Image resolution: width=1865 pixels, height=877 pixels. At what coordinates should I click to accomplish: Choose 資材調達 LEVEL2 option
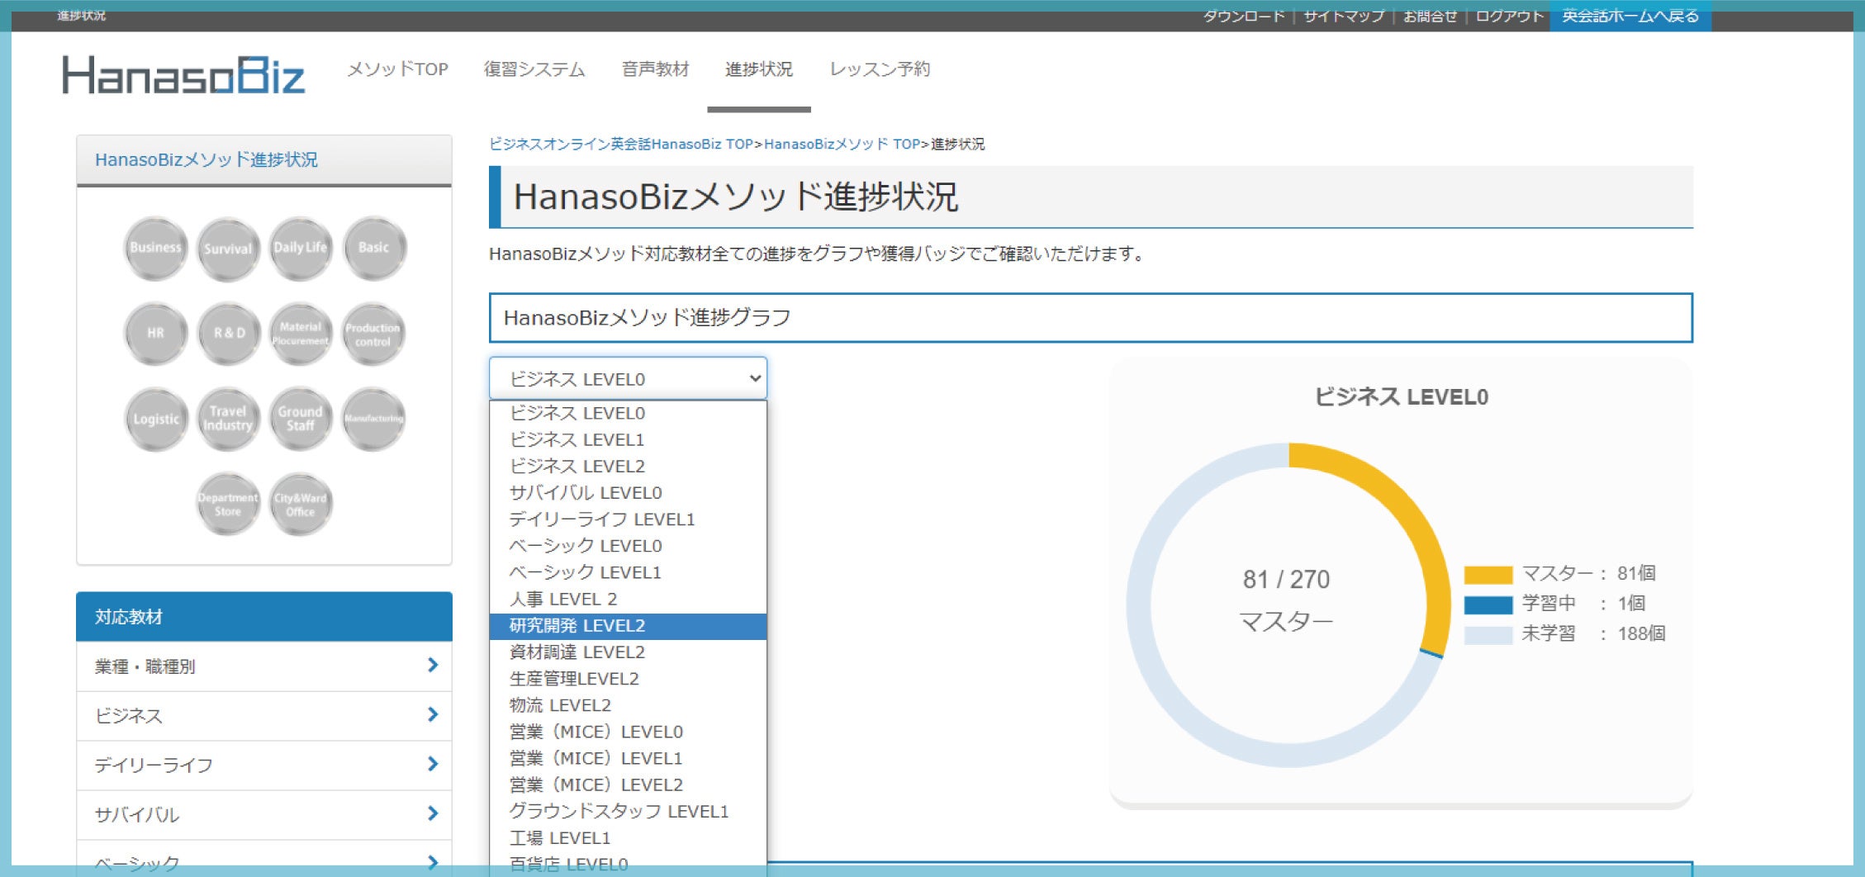click(628, 652)
